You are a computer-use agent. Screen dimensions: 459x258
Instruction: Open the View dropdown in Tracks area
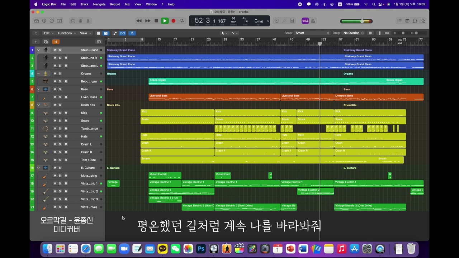click(85, 33)
